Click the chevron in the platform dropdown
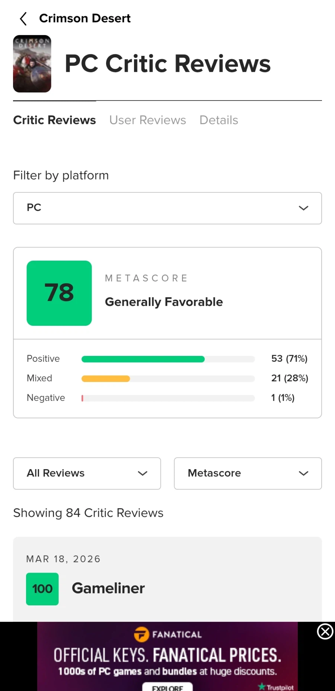Viewport: 335px width, 691px height. (x=303, y=208)
